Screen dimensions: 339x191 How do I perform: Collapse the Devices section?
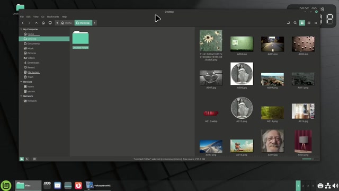pyautogui.click(x=21, y=82)
